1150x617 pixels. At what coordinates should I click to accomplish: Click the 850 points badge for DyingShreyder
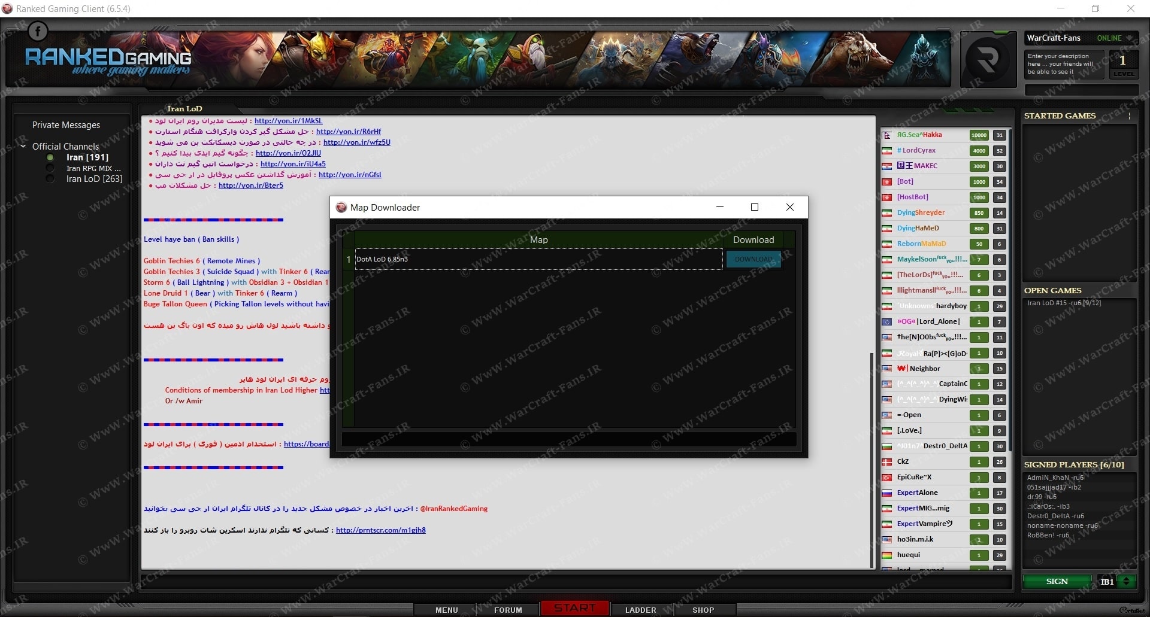[979, 213]
